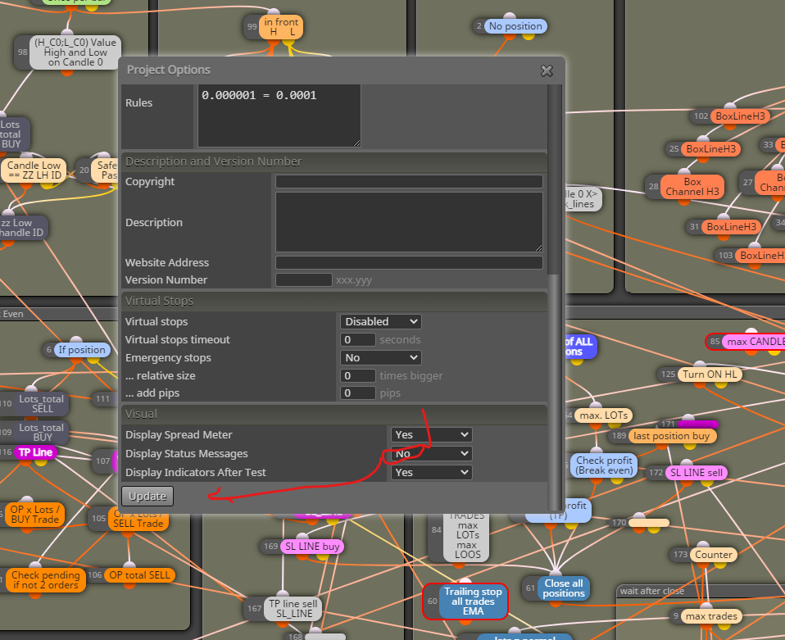Open the Virtual stops dropdown

coord(380,321)
